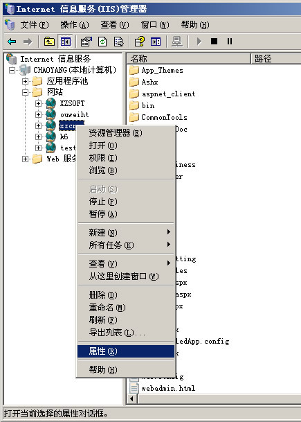Open the 帮助(H) menu in menu bar
301x422 pixels.
195,25
